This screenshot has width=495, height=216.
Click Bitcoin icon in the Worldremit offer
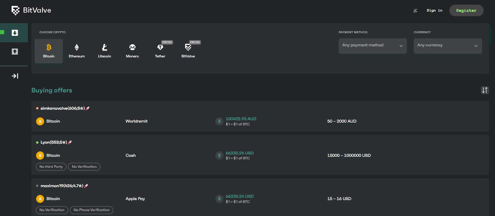[x=40, y=121]
